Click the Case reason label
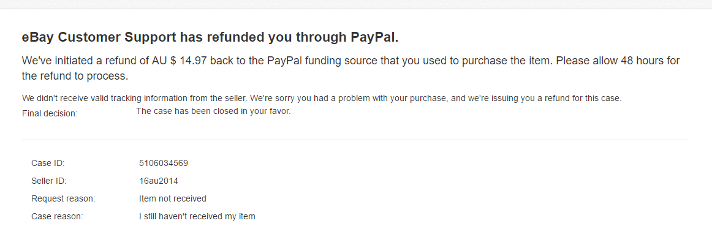 coord(57,216)
